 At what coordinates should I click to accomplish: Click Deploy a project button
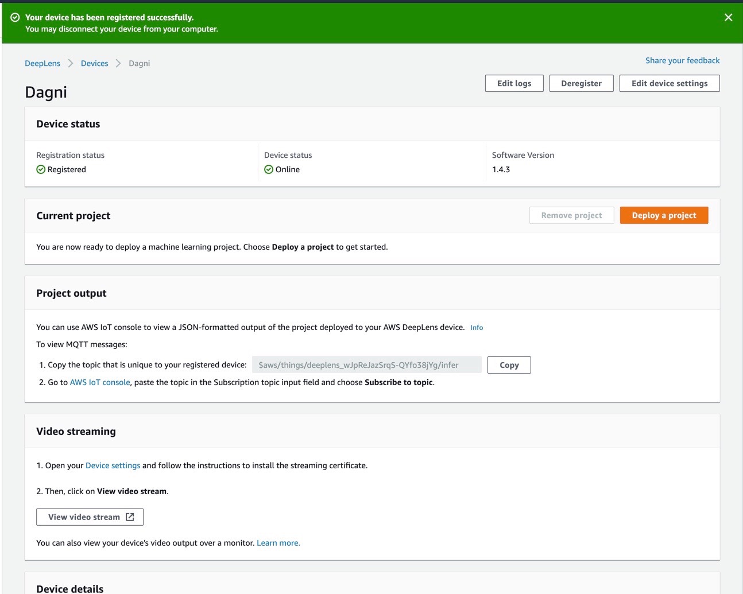[x=664, y=215]
